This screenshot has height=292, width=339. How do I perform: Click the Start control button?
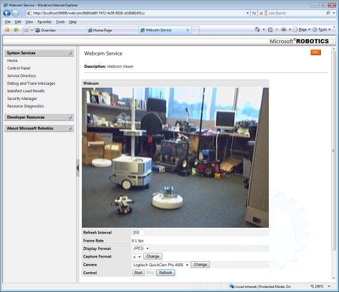(x=138, y=273)
